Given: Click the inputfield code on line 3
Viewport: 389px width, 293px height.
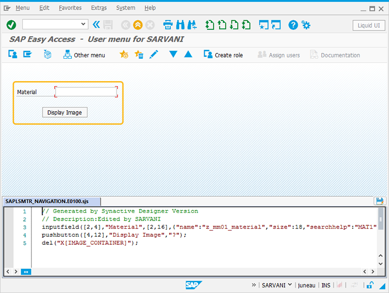Looking at the screenshot, I should 209,227.
